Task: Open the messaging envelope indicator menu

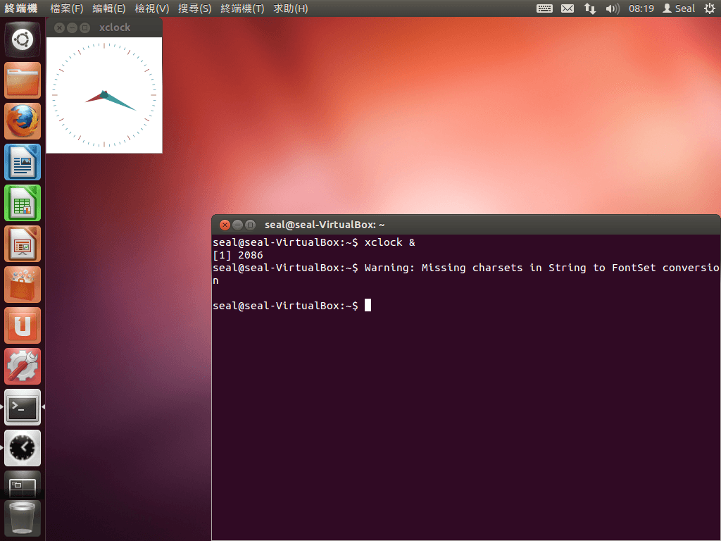Action: [x=568, y=8]
